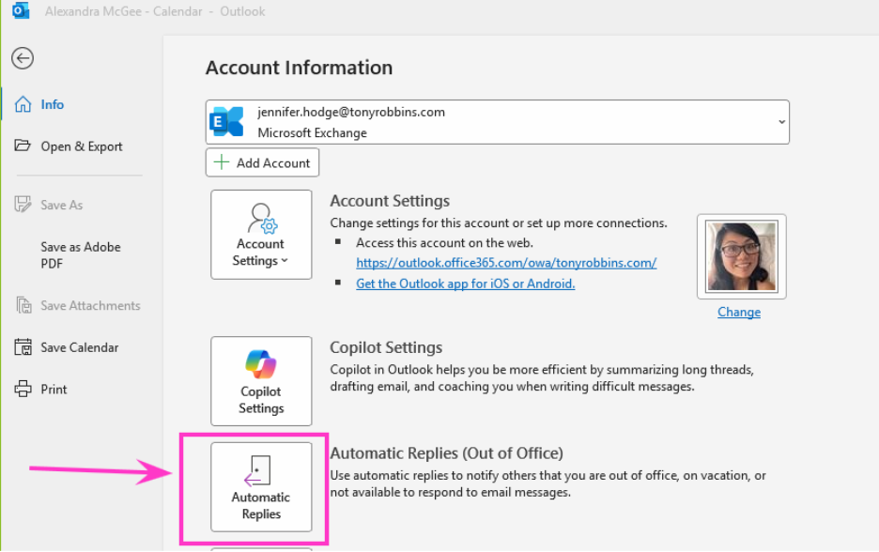The width and height of the screenshot is (879, 552).
Task: Choose Save Calendar
Action: [79, 347]
